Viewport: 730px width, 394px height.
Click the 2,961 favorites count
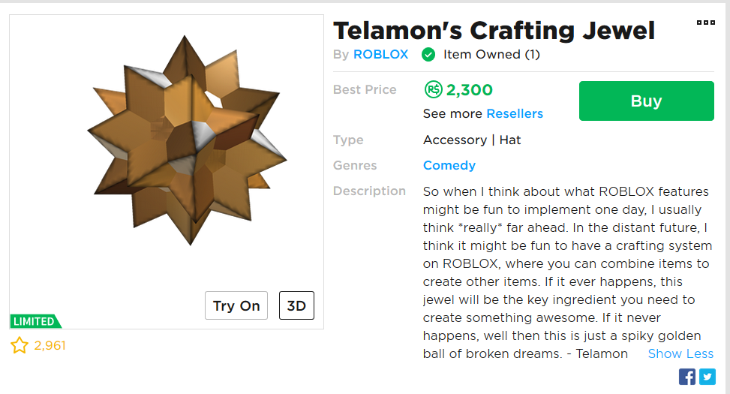[x=50, y=346]
